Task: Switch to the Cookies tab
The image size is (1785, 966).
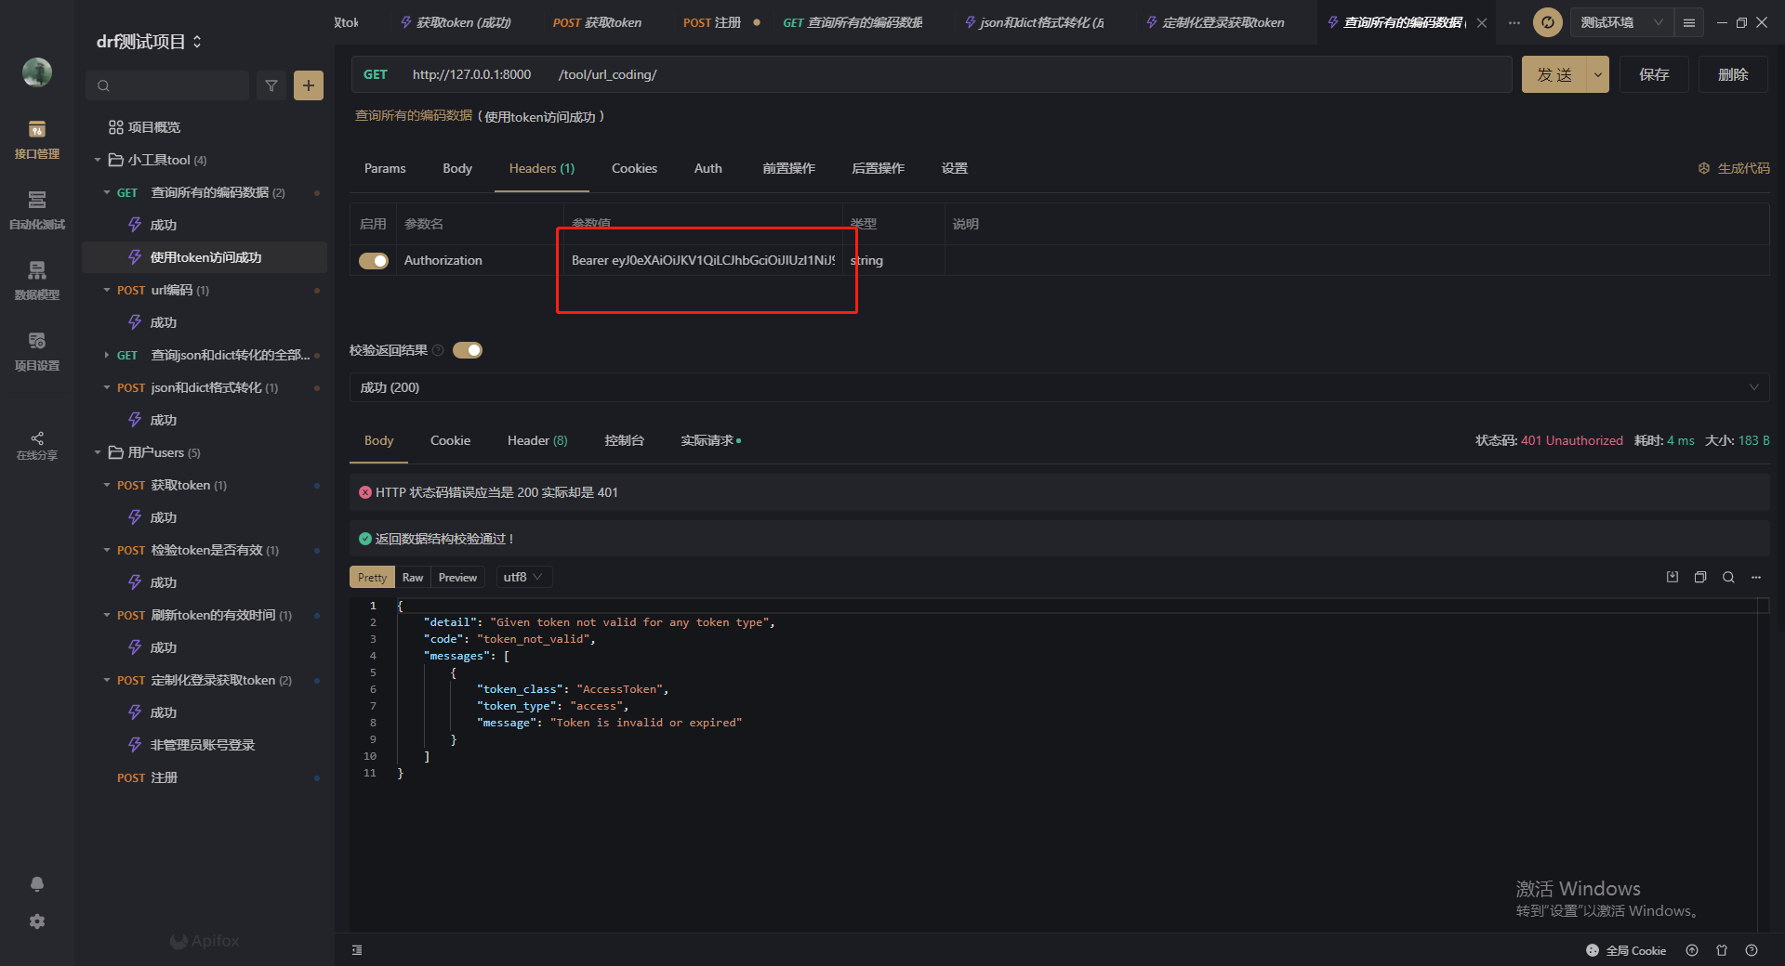Action: coord(634,168)
